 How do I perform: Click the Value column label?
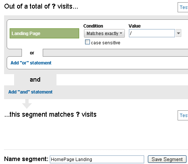point(134,26)
